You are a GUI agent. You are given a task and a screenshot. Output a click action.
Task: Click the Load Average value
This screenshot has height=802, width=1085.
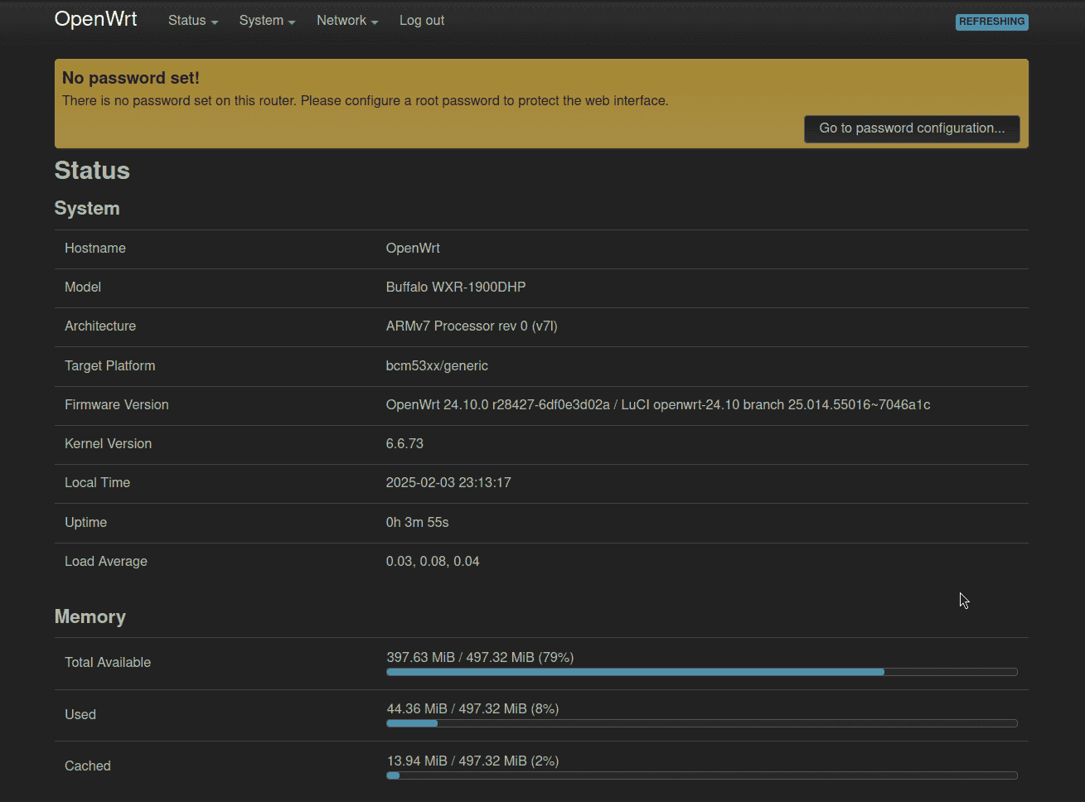click(x=433, y=561)
